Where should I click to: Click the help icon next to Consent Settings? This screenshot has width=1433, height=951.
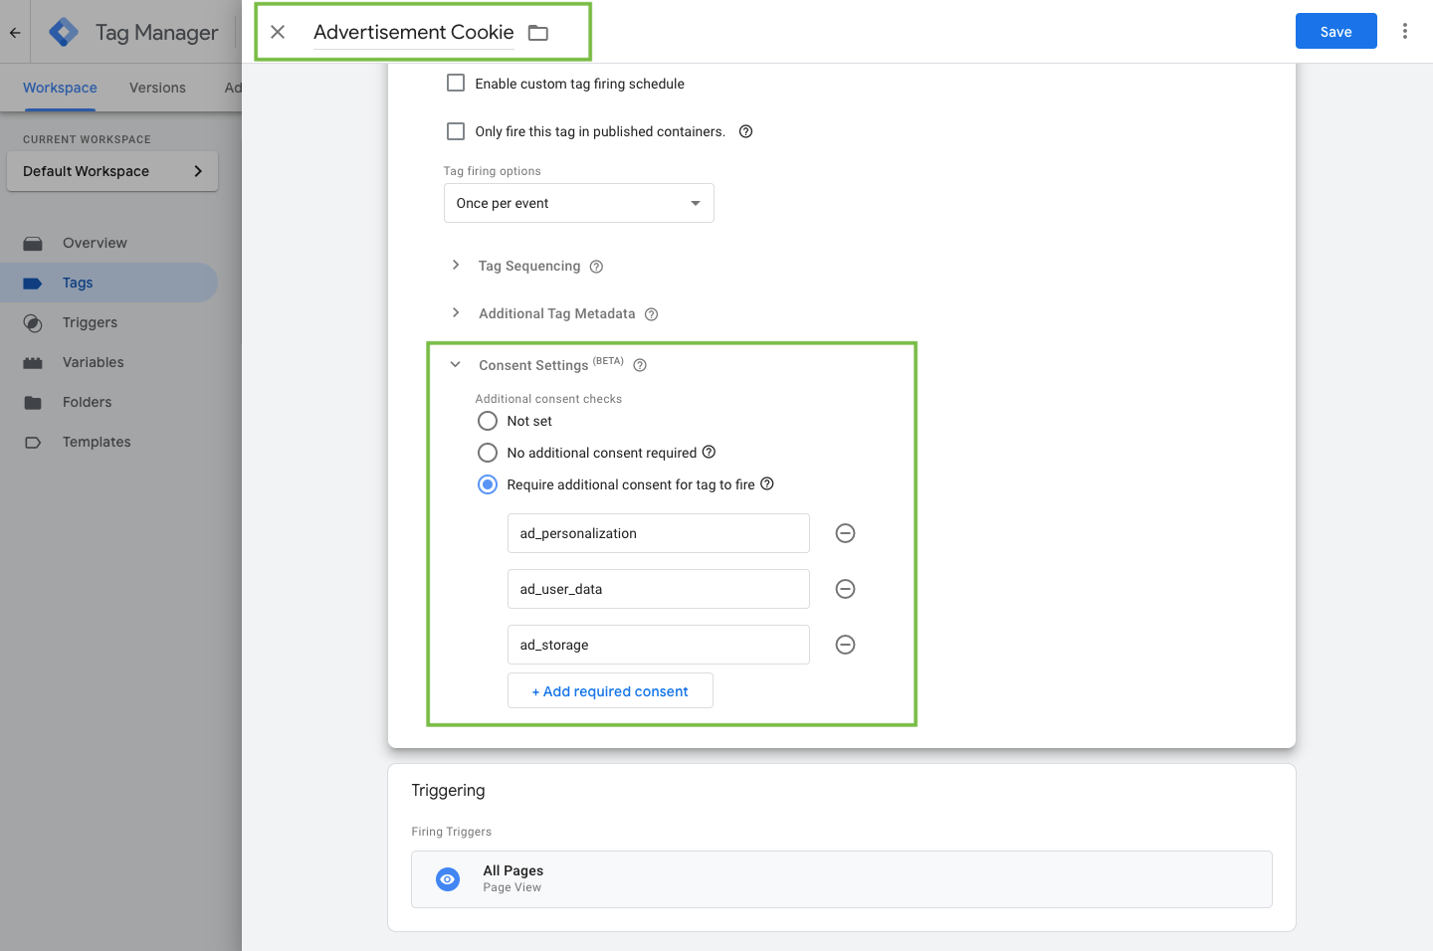coord(639,365)
